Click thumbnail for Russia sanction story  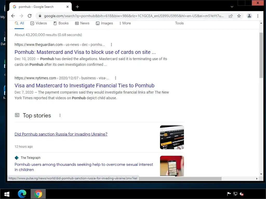click(x=172, y=137)
